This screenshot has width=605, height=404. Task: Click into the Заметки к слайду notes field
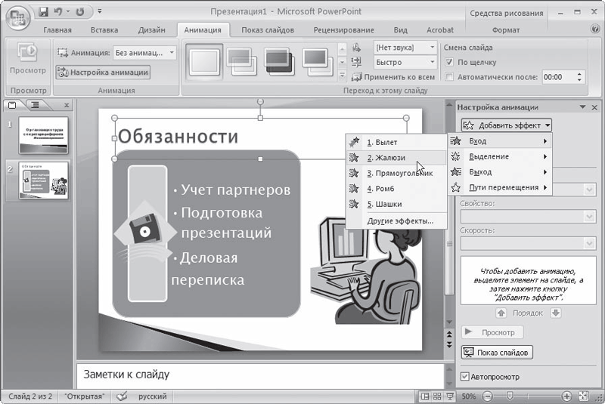click(260, 375)
